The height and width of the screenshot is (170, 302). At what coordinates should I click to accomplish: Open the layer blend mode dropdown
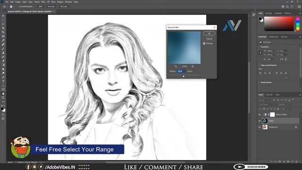tap(267, 104)
